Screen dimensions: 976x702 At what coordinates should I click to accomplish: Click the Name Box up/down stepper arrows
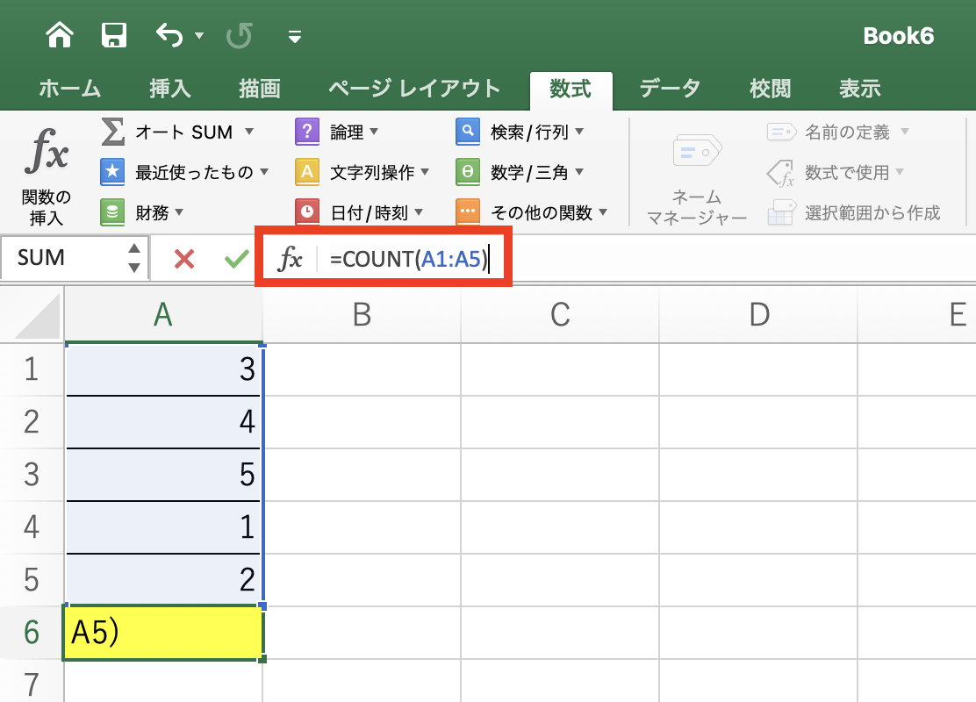[x=133, y=258]
